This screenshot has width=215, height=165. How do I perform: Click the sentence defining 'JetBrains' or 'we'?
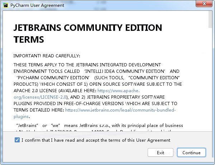coord(100,126)
